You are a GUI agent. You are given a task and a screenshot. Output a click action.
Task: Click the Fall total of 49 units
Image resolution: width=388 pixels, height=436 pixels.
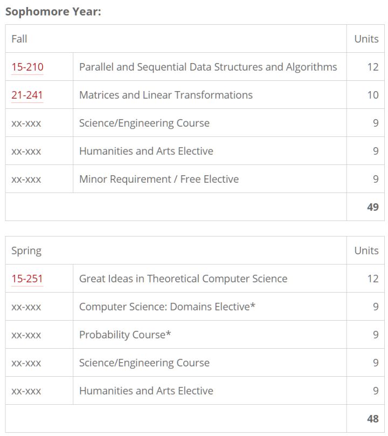(x=372, y=207)
